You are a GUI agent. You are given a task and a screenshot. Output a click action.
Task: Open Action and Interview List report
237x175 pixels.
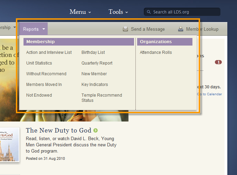(x=49, y=52)
